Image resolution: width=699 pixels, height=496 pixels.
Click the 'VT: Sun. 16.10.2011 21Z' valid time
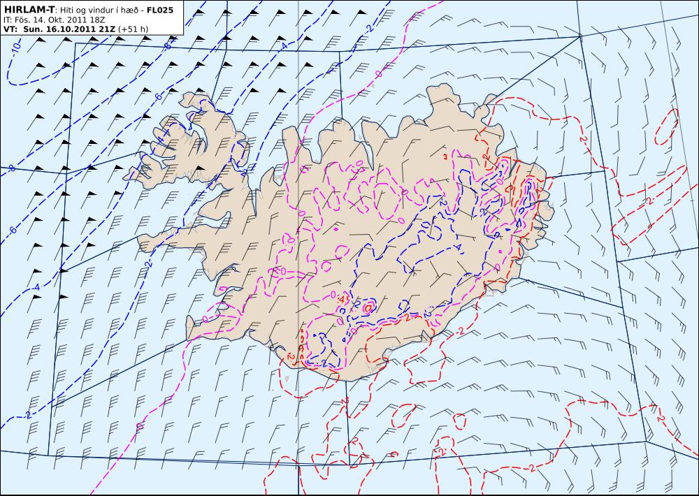point(59,29)
